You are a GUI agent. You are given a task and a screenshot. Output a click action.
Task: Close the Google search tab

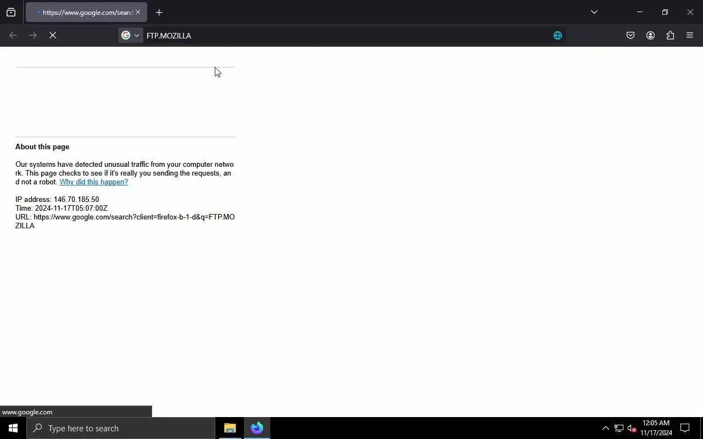[x=138, y=12]
